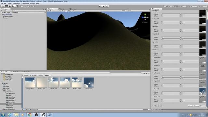Viewport: 208px width, 117px height.
Task: Open the GameObject menu
Action: point(17,4)
